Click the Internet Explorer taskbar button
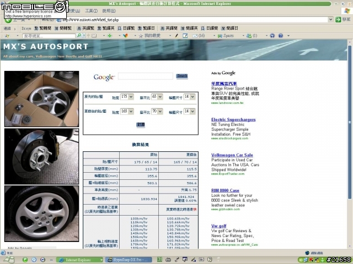Image resolution: width=353 pixels, height=264 pixels. [79, 260]
